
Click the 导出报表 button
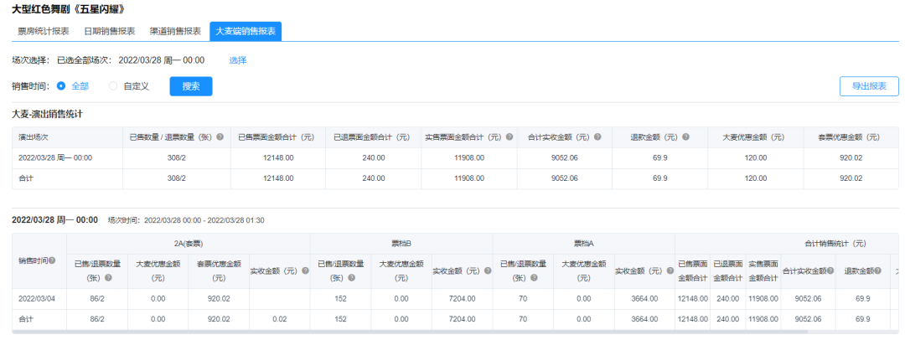pos(869,86)
